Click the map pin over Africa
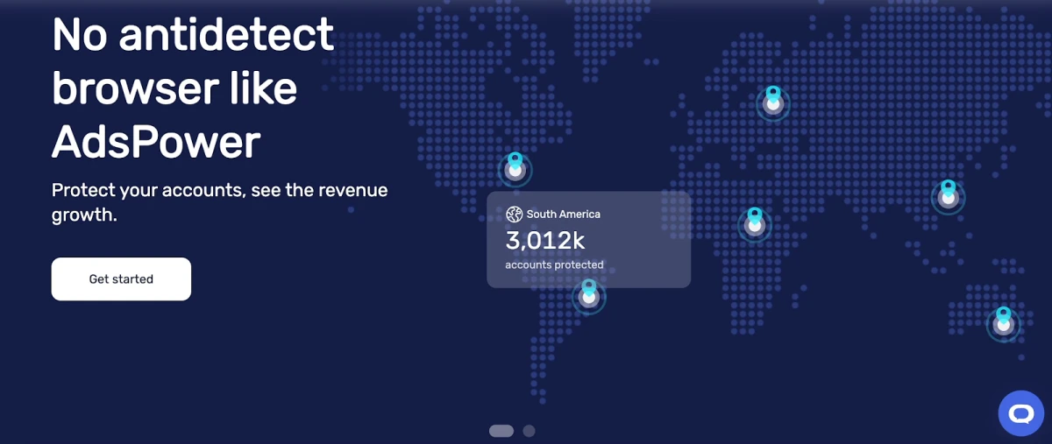 pyautogui.click(x=754, y=224)
